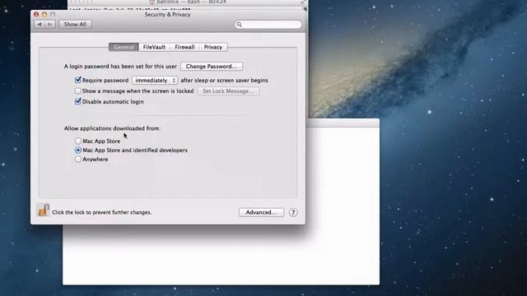Go forward with the right arrow button
527x296 pixels.
point(50,24)
